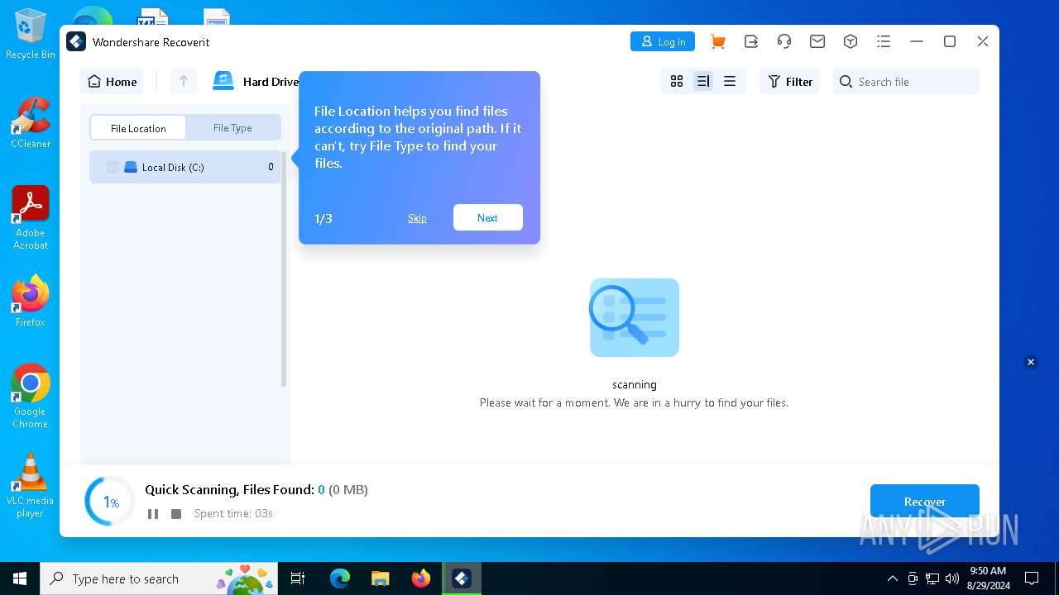
Task: Open the list menu icon in title bar
Action: [x=884, y=41]
